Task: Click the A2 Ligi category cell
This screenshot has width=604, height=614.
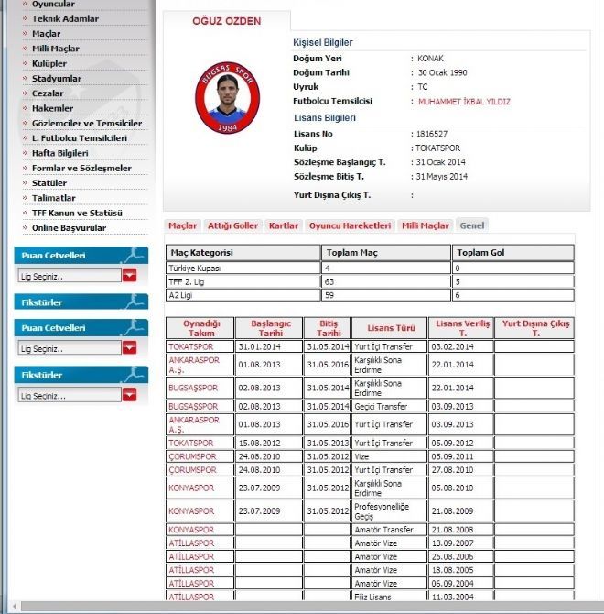Action: 243,295
